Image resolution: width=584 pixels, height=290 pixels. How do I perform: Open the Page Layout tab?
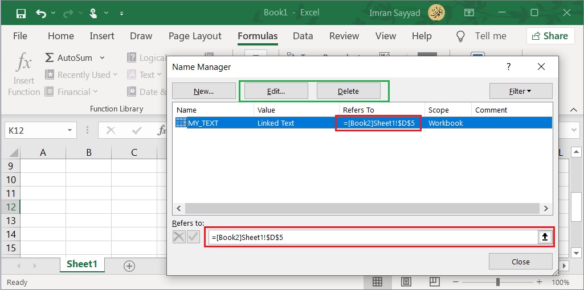pos(195,36)
